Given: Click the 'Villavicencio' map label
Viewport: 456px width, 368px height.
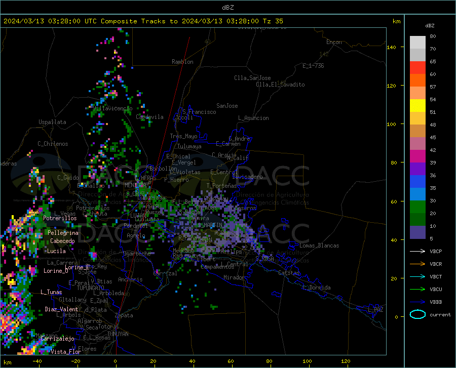Looking at the screenshot, I should (112, 108).
